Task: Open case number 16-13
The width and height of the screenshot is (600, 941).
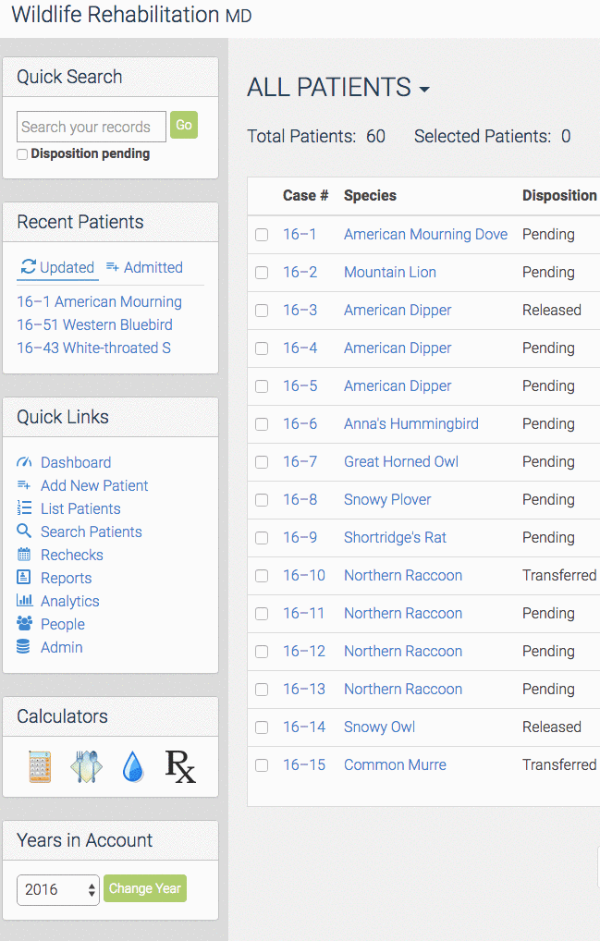Action: pyautogui.click(x=304, y=689)
